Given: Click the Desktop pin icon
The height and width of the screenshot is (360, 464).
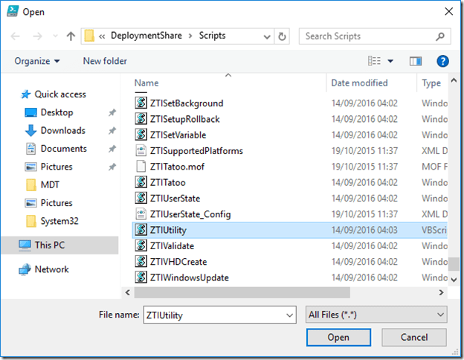Looking at the screenshot, I should pyautogui.click(x=112, y=112).
